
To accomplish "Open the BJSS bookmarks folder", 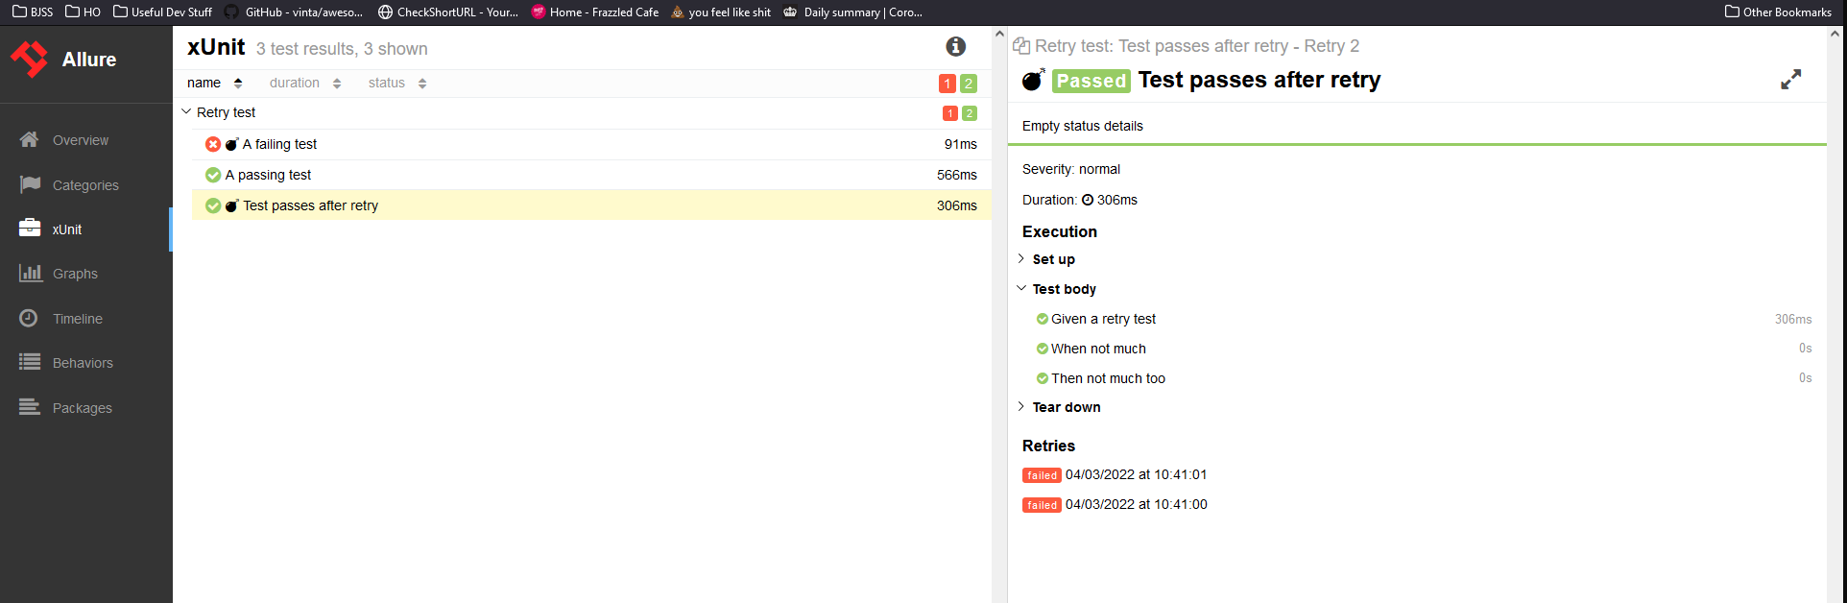I will (x=33, y=12).
